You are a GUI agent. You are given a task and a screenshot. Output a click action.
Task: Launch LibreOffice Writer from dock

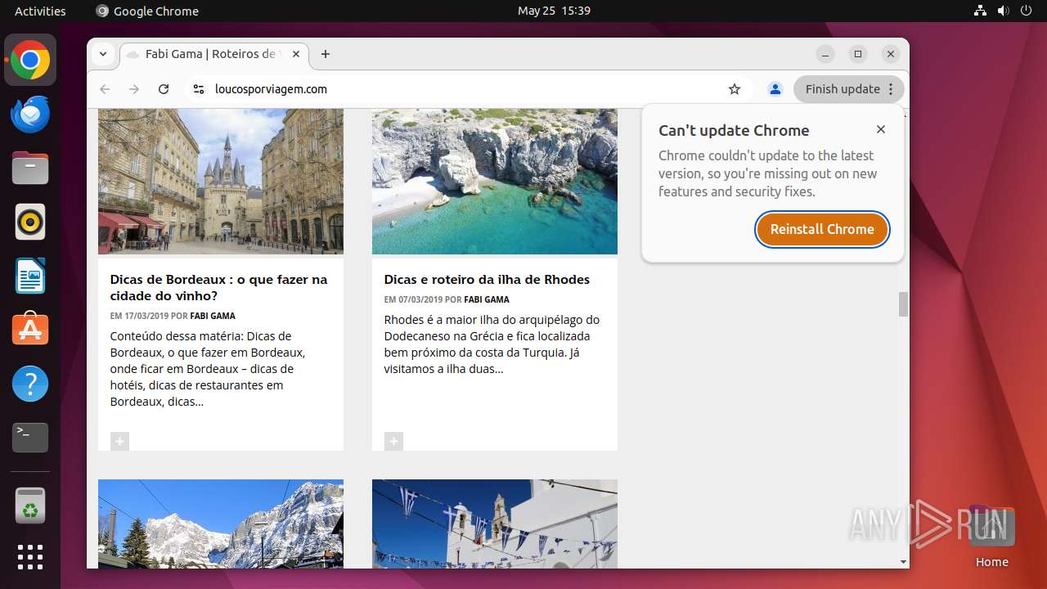[x=30, y=276]
